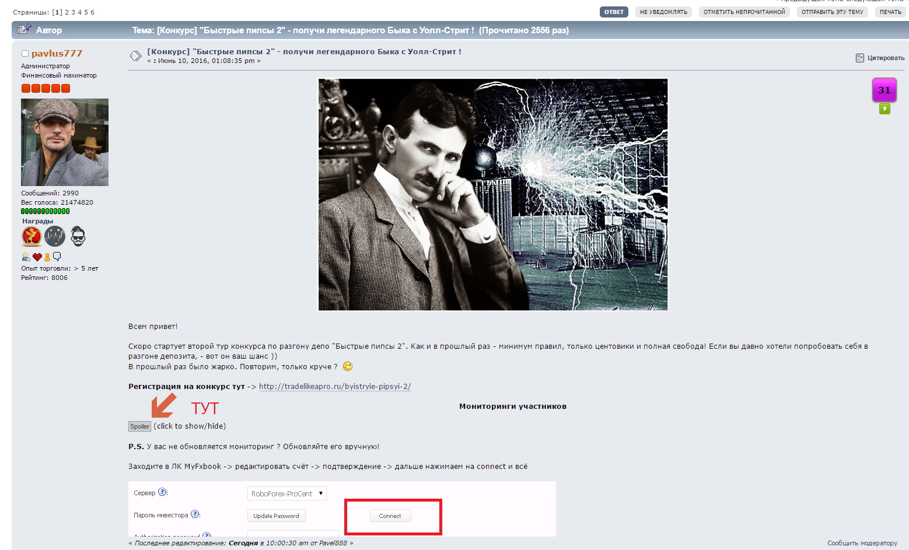
Task: Click the author header icon next to Автор
Action: pos(24,29)
